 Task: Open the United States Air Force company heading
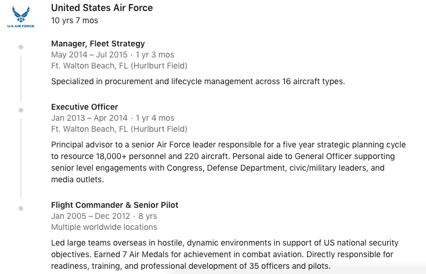(102, 8)
